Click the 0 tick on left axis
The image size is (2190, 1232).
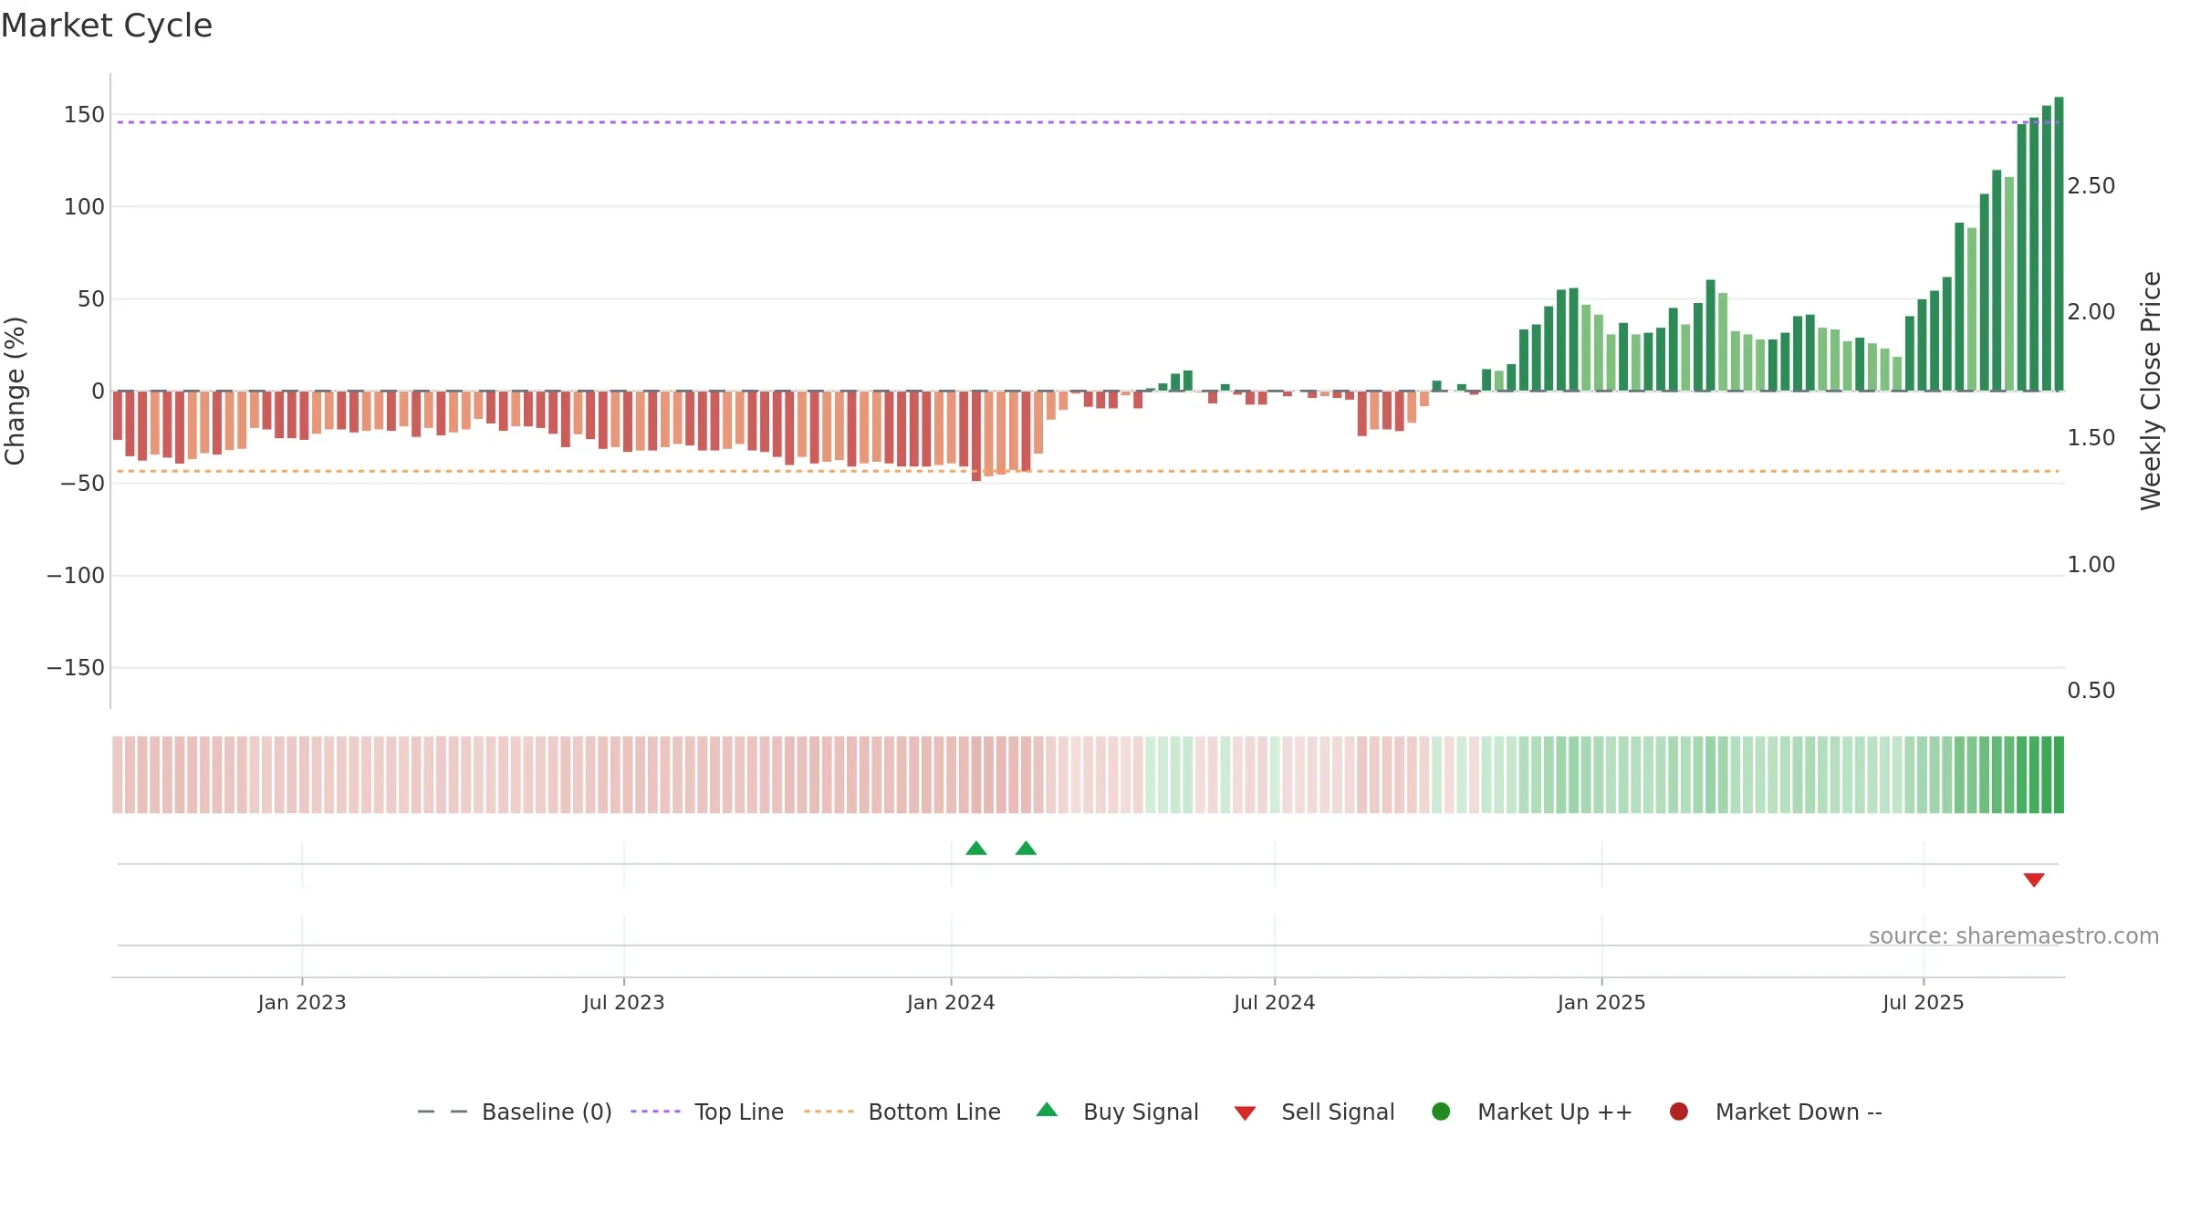pyautogui.click(x=98, y=391)
